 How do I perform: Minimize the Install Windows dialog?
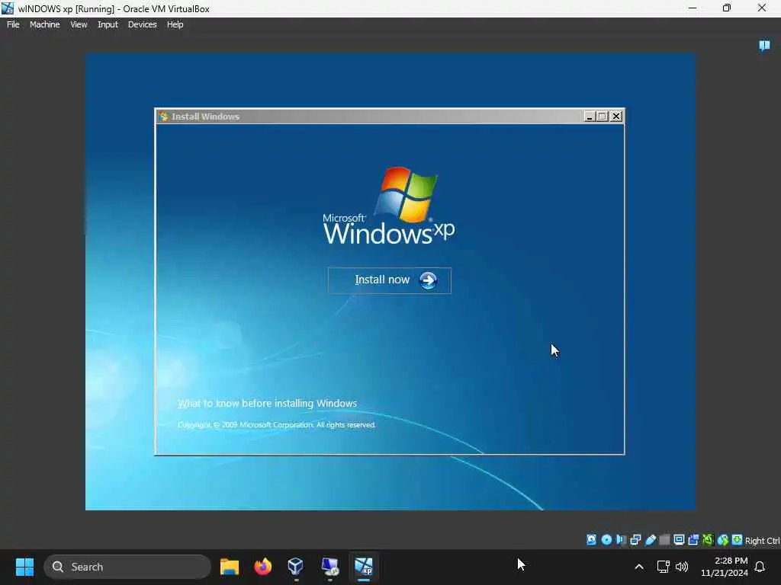(x=590, y=117)
